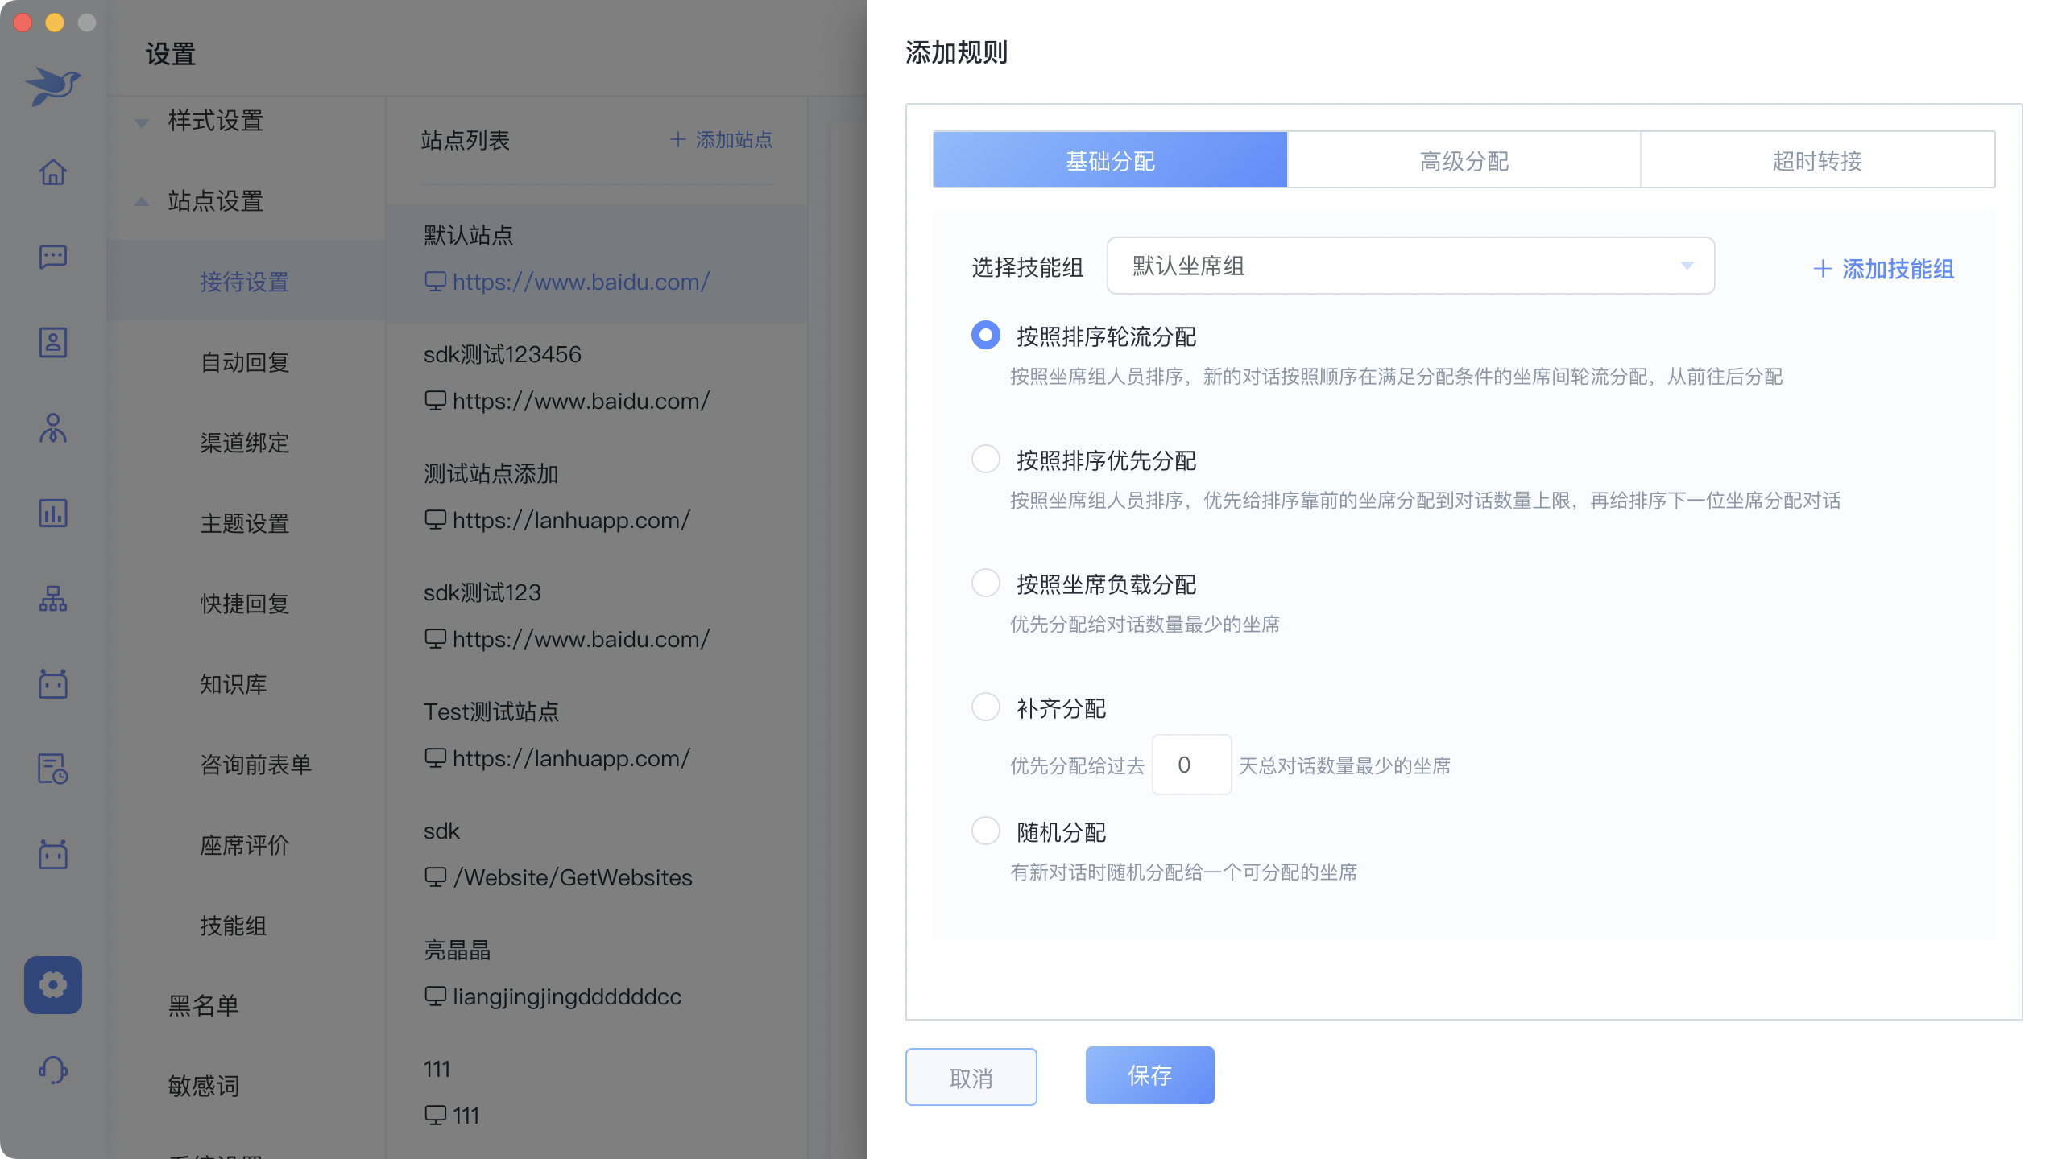Click the contacts card sidebar icon
Viewport: 2062px width, 1159px height.
point(53,342)
